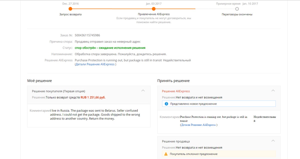300x159 pixels.
Task: Click the Решение продавца heading
Action: click(176, 141)
